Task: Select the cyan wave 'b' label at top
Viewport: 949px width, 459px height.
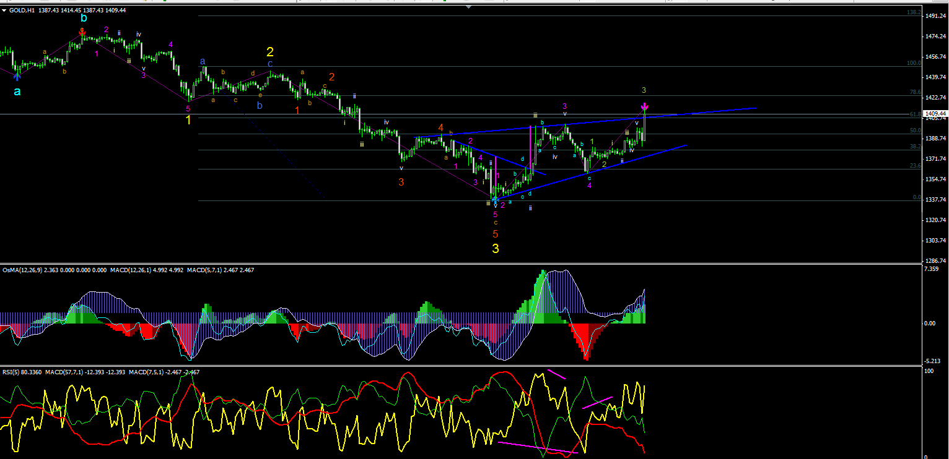Action: (84, 18)
